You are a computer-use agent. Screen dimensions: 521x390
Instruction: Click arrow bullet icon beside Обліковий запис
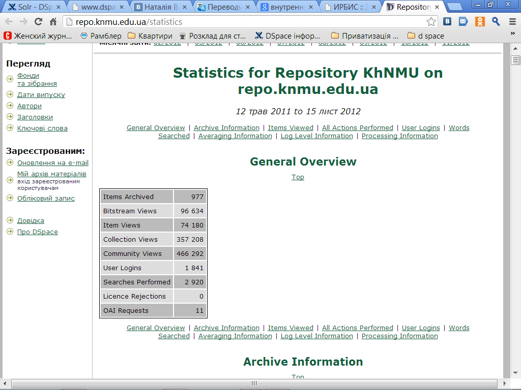[10, 198]
